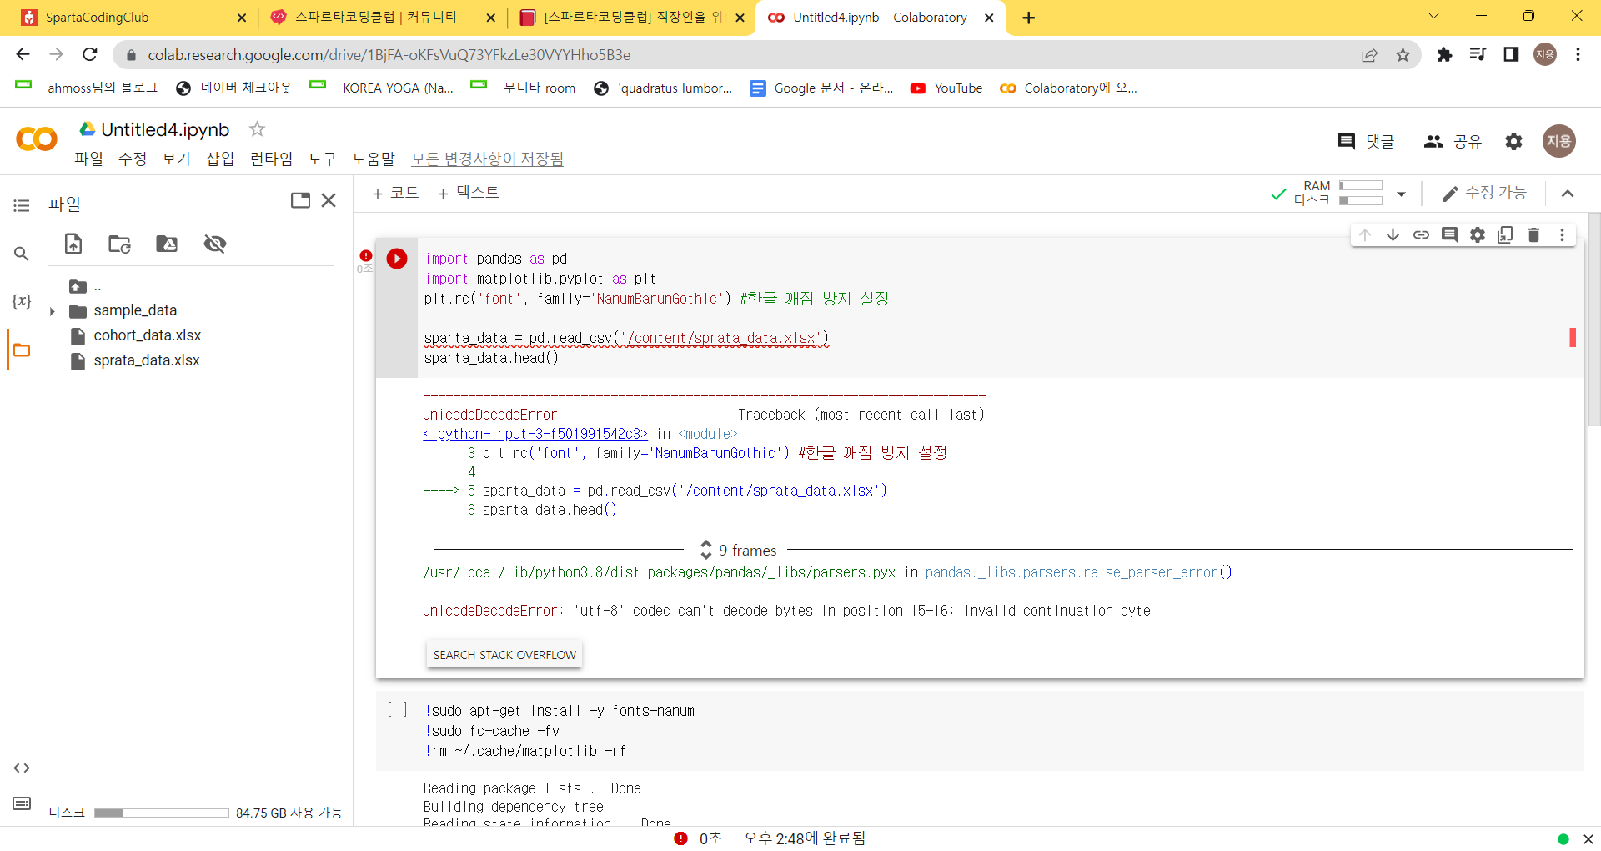
Task: Click the SEARCH STACK OVERFLOW button
Action: pyautogui.click(x=504, y=655)
